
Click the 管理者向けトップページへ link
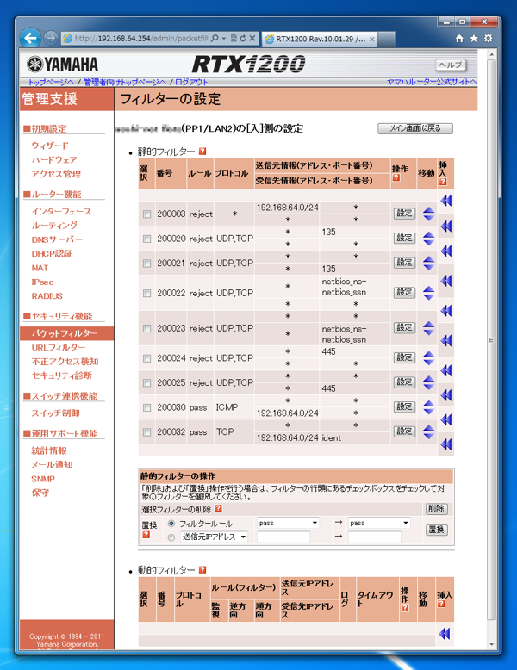click(x=125, y=82)
